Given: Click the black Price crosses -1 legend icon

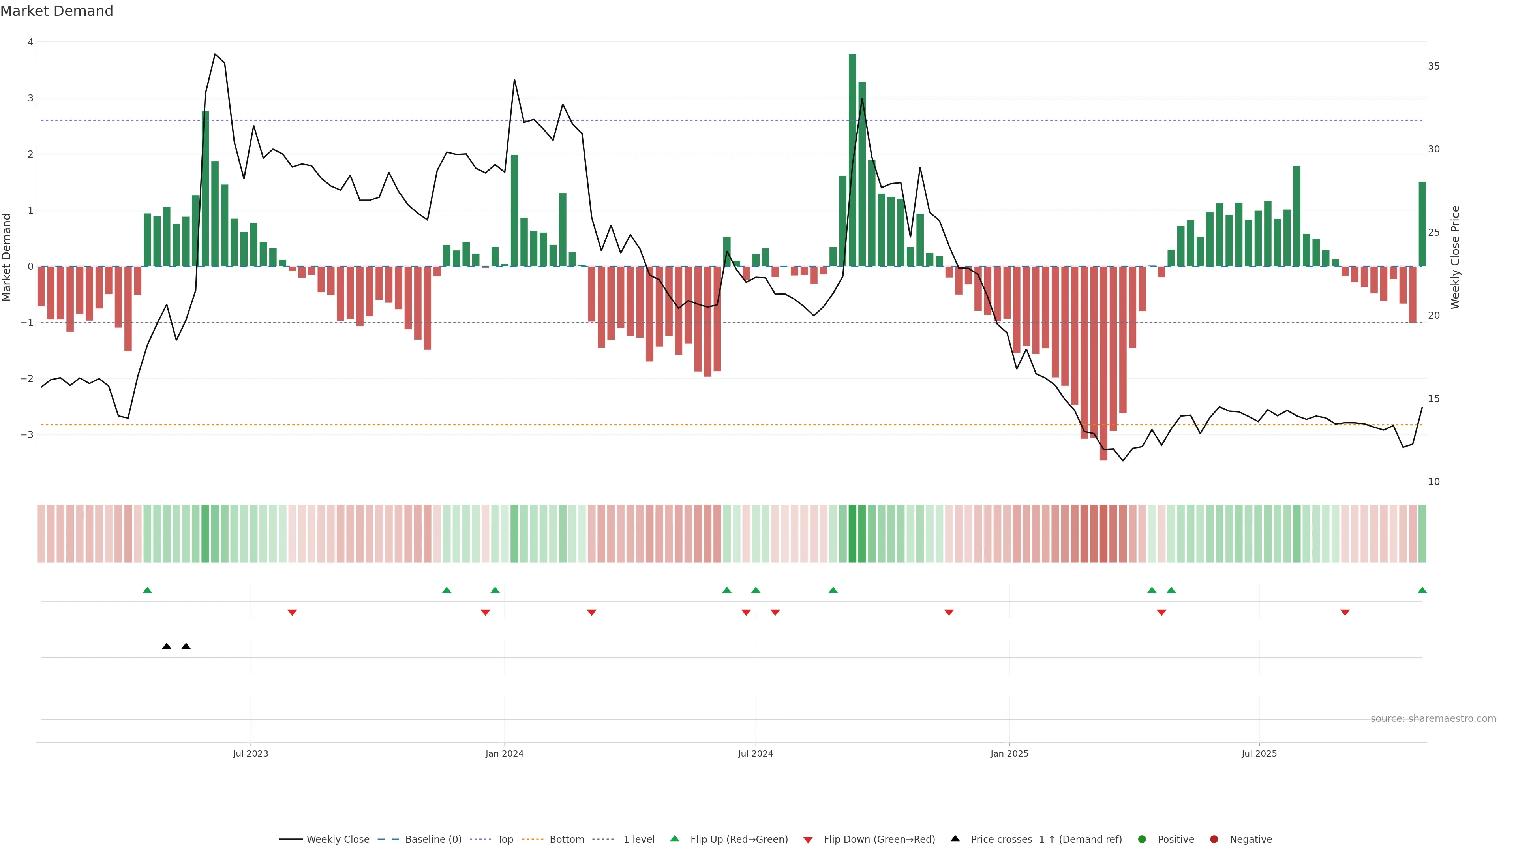Looking at the screenshot, I should click(x=955, y=839).
